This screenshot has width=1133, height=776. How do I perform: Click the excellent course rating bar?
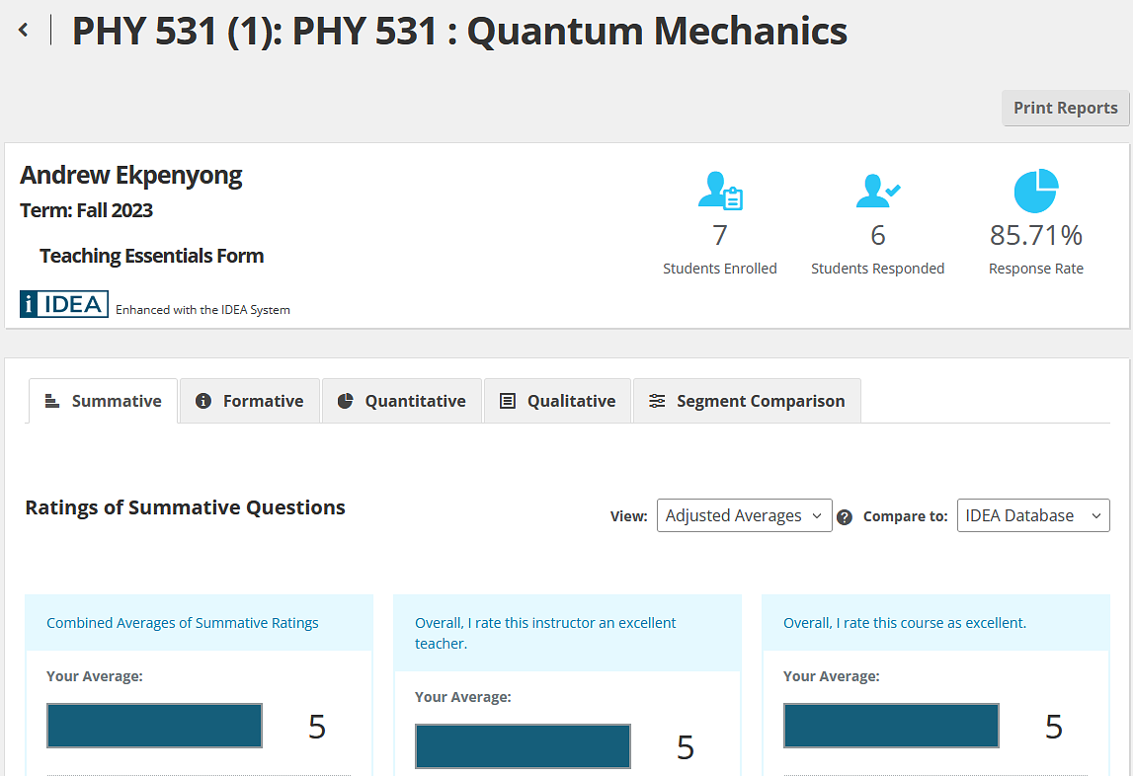click(x=891, y=726)
